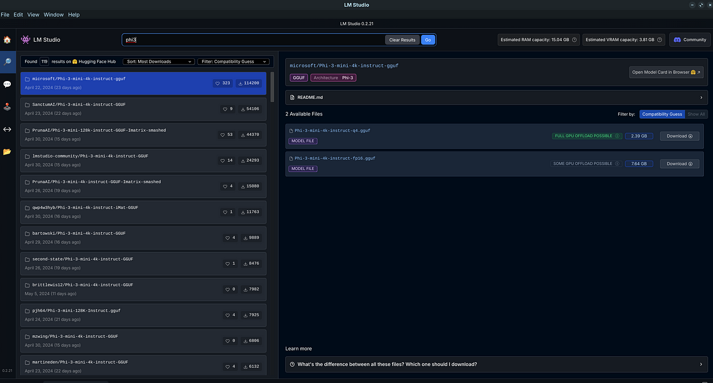Click Estimated RAM capacity 15.04 GB label
This screenshot has height=383, width=713.
(538, 40)
